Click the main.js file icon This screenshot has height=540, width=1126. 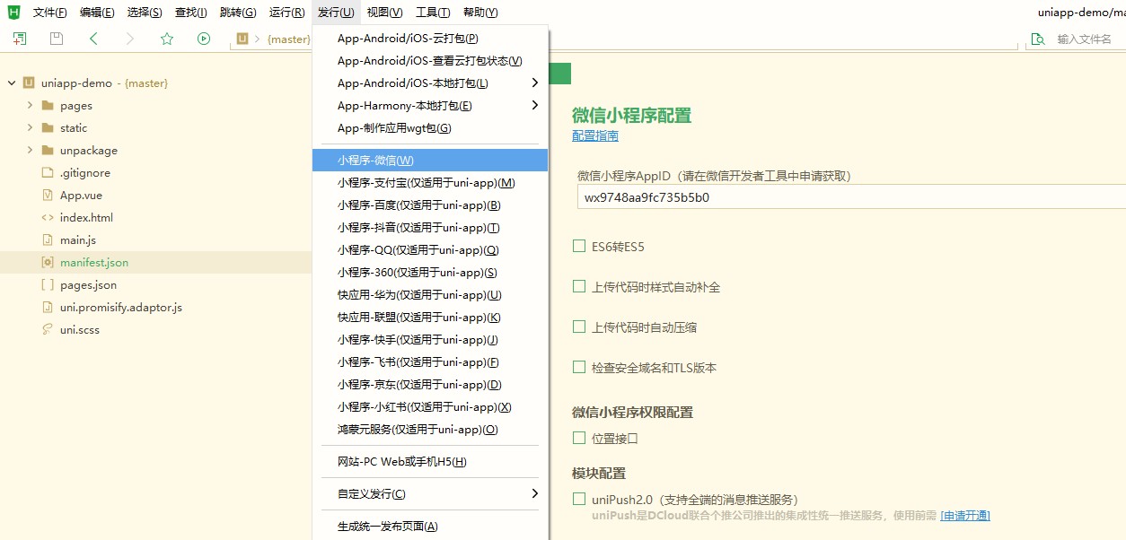[48, 240]
